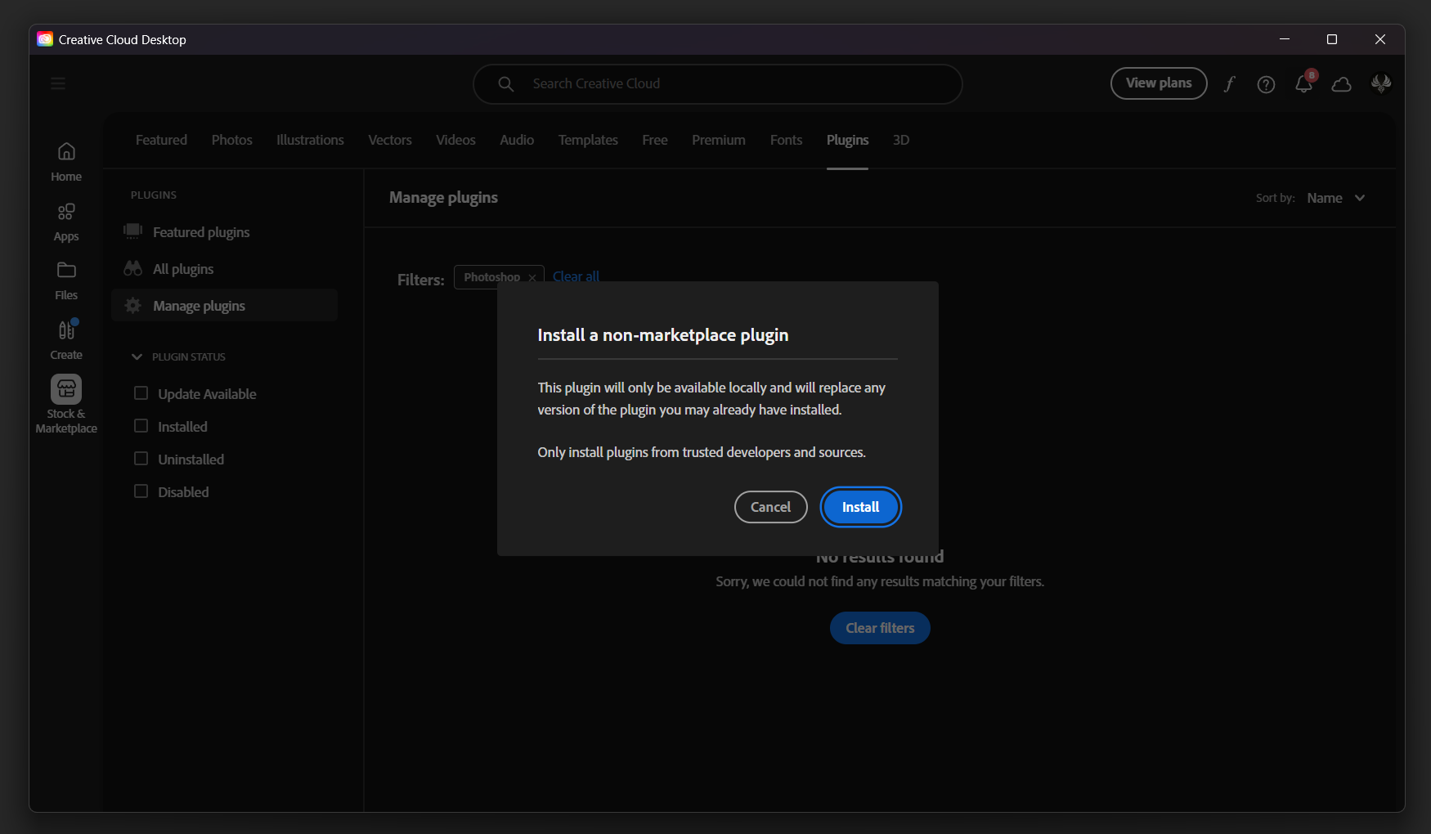Switch to the Featured tab
Image resolution: width=1431 pixels, height=834 pixels.
pos(161,140)
